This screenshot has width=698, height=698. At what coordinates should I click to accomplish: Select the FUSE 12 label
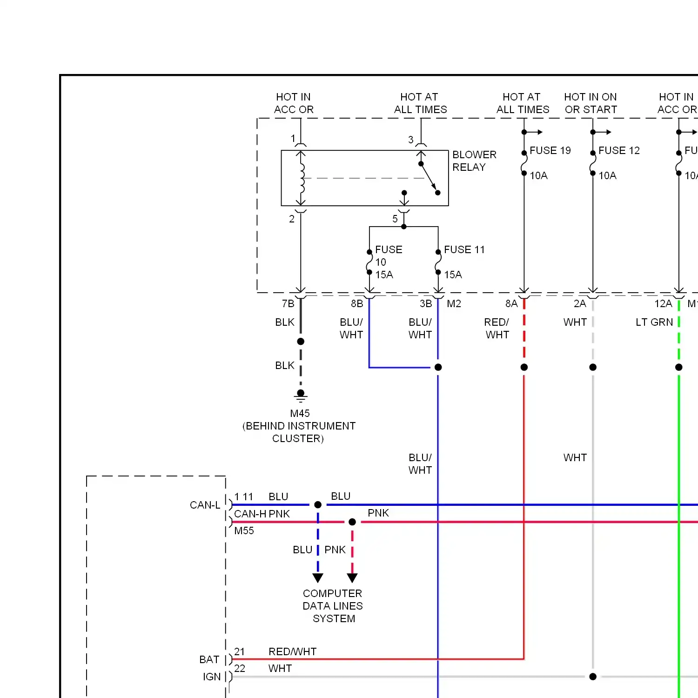click(x=619, y=150)
